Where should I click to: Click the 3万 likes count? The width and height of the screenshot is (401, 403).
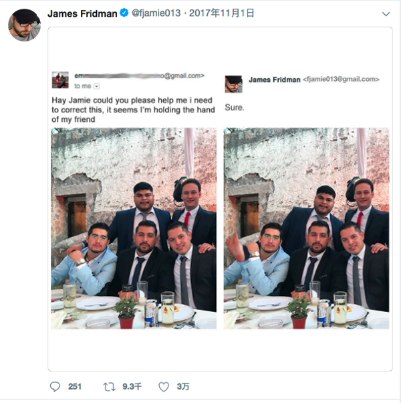[x=182, y=386]
